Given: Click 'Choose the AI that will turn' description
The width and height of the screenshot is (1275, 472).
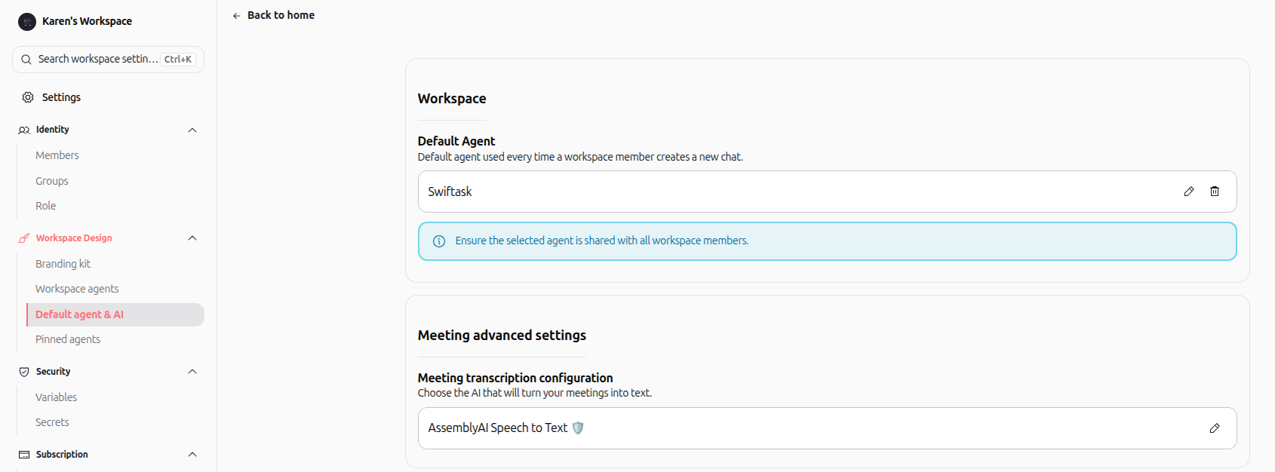Looking at the screenshot, I should point(535,393).
